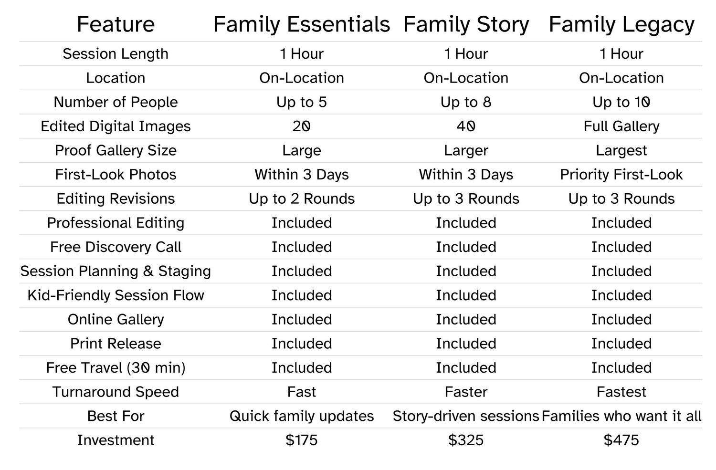Click the $475 investment price

(621, 440)
